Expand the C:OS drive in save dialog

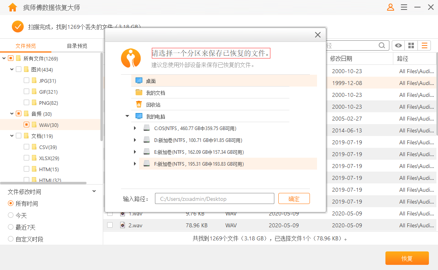click(x=134, y=128)
